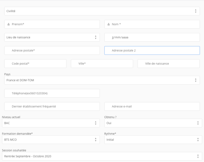Open the Rythme dropdown showing Initial

tap(153, 140)
